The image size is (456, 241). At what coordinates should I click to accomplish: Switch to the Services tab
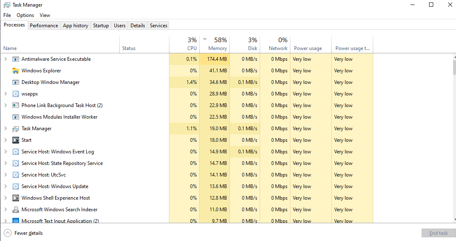tap(159, 26)
